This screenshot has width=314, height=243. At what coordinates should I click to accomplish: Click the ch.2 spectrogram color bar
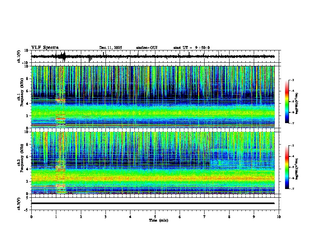point(287,167)
